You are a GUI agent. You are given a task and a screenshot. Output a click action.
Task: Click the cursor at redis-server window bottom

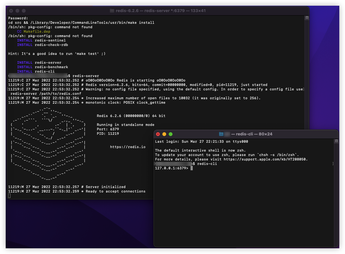click(9, 196)
